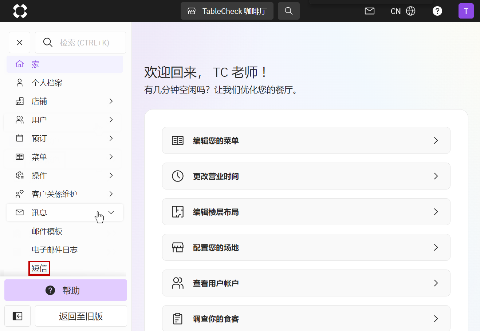Screen dimensions: 480x331
Task: Collapse the sidebar using the panel arrow icon
Action: (x=17, y=316)
